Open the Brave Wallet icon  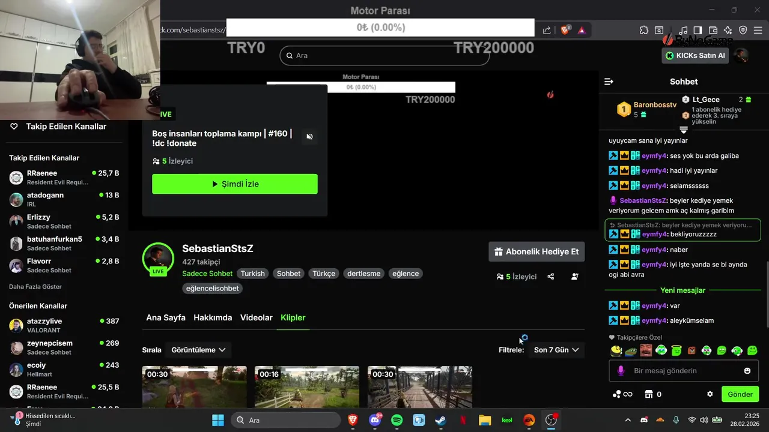point(713,30)
